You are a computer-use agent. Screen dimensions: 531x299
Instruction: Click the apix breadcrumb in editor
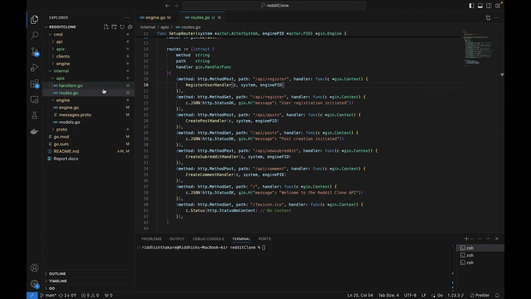click(165, 27)
